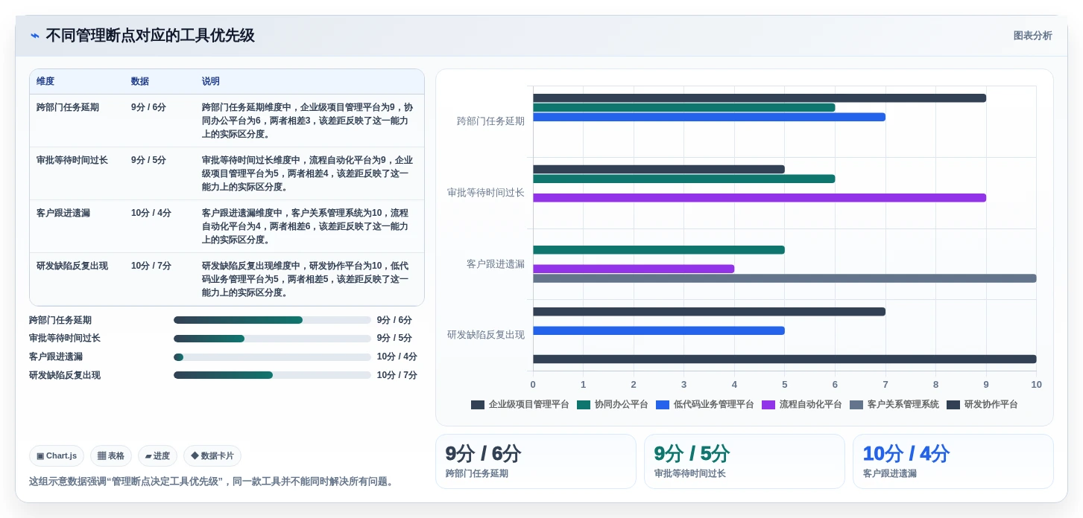Toggle 流程自动化平台 legend entry
The width and height of the screenshot is (1083, 518).
tap(802, 405)
